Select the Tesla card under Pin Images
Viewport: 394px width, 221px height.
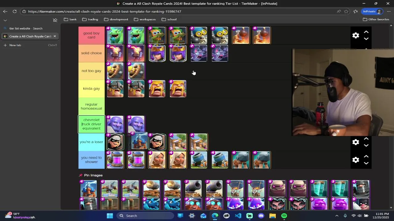(x=89, y=188)
